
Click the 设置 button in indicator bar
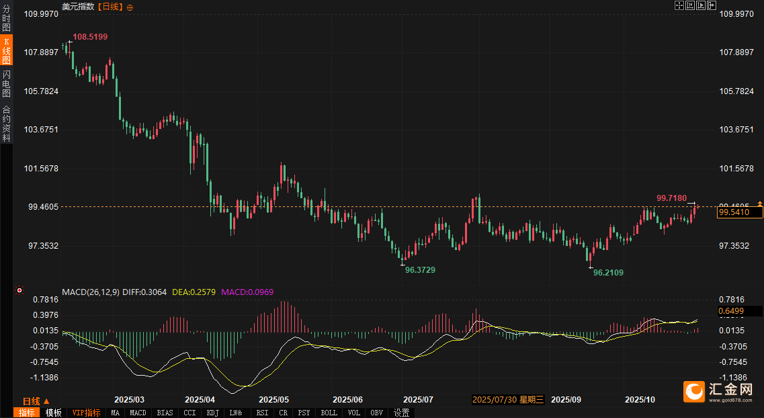pyautogui.click(x=401, y=413)
